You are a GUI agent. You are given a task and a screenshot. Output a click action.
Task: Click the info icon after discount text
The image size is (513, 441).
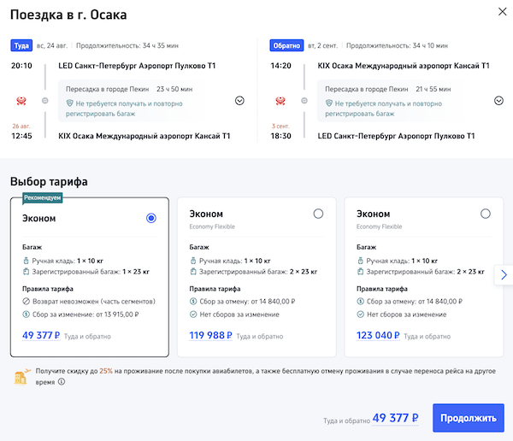(x=62, y=382)
